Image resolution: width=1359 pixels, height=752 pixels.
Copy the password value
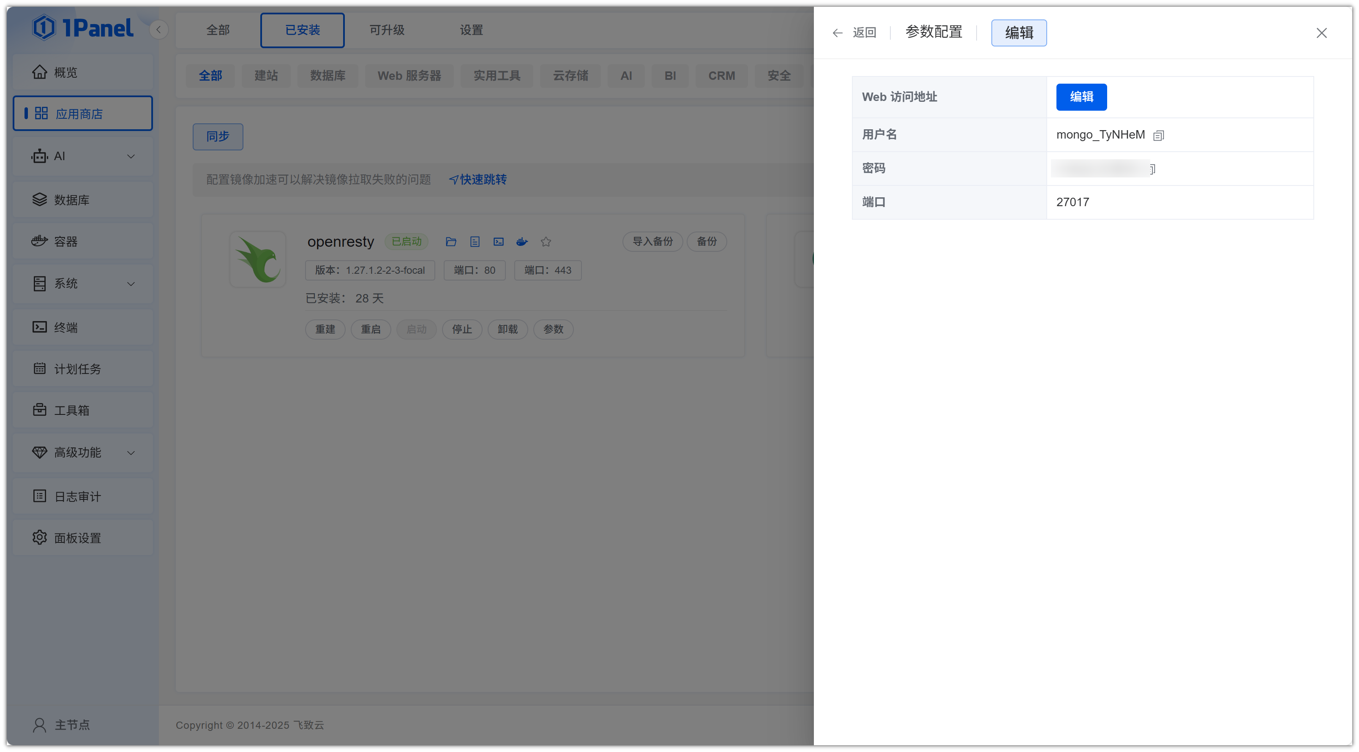point(1153,169)
